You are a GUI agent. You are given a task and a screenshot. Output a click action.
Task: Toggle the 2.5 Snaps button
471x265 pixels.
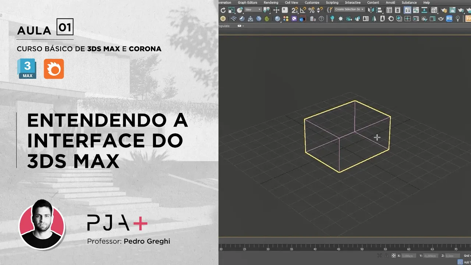point(295,10)
